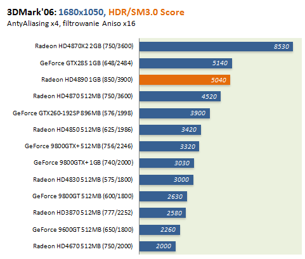Select label "GeForce GTX285 1GB (648/2484)"
305x259 pixels.
click(x=86, y=63)
